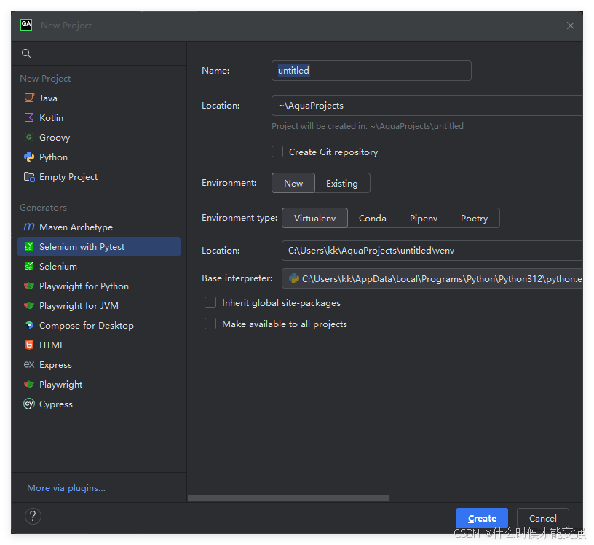Choose Pipenv environment type
The height and width of the screenshot is (545, 594).
tap(424, 218)
